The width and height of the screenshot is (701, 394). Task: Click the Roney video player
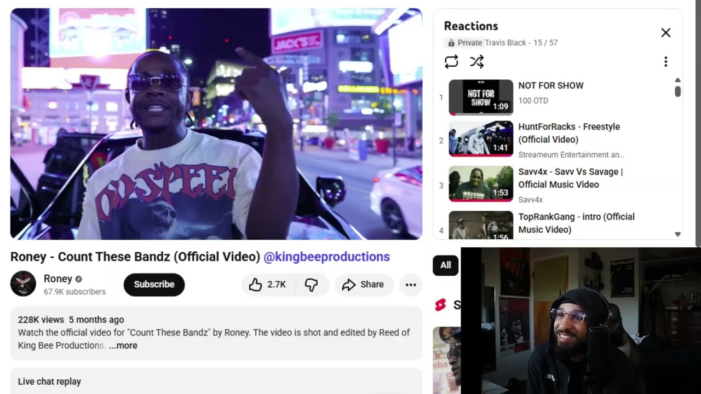coord(216,124)
